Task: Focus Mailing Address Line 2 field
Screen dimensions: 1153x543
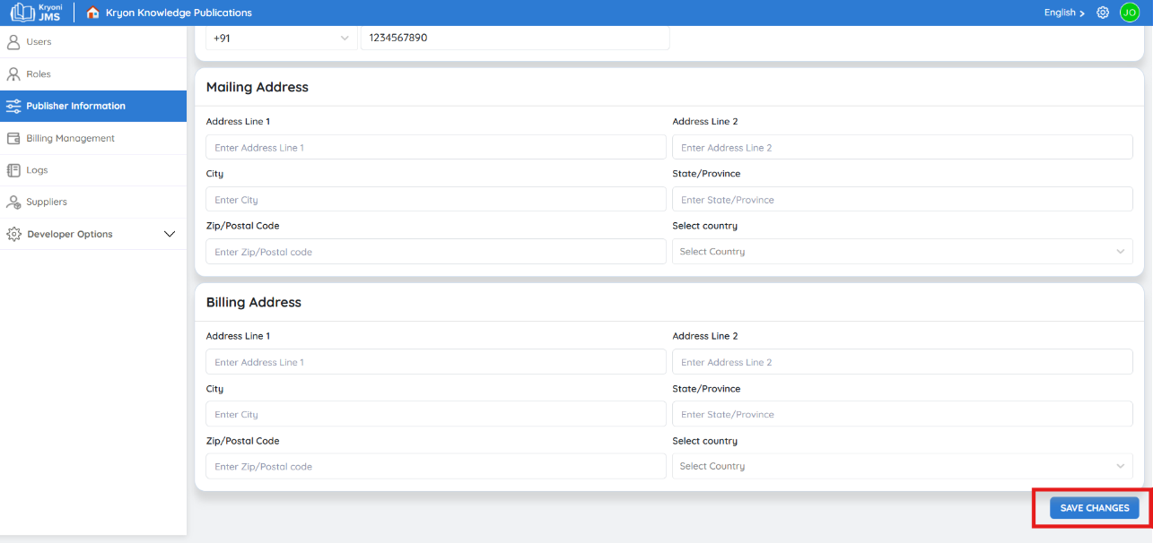Action: [903, 147]
